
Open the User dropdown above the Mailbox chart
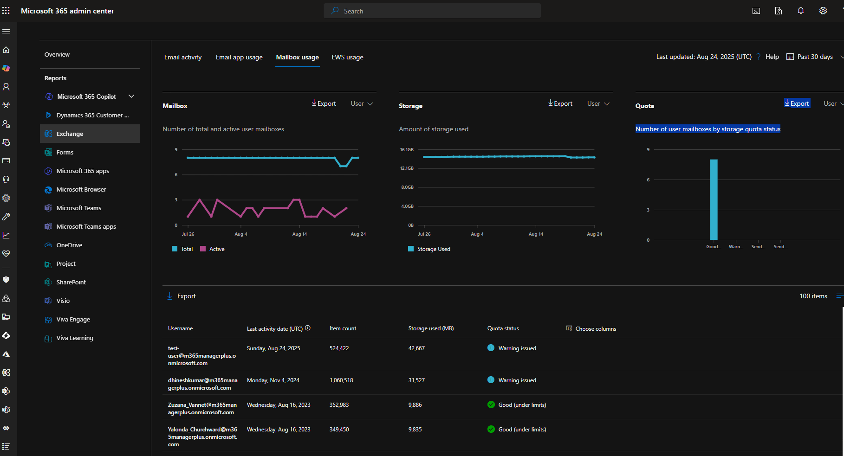[x=361, y=103]
